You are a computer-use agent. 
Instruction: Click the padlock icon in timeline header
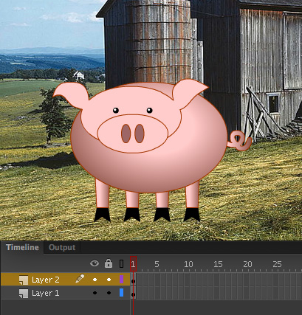click(x=109, y=263)
